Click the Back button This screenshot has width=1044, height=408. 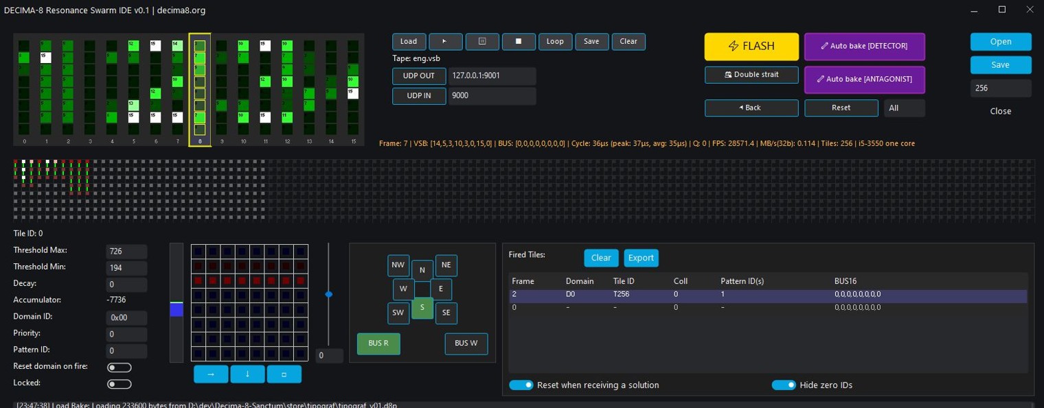(751, 108)
